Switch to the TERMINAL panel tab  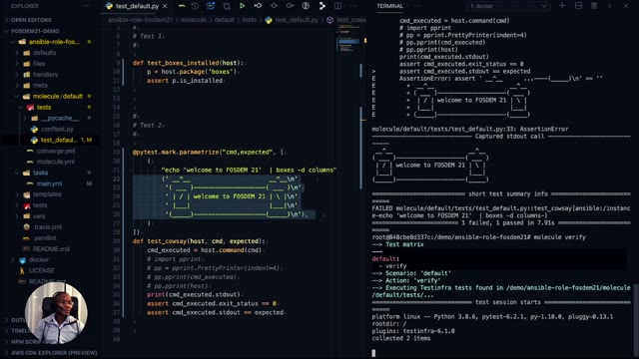click(x=390, y=6)
